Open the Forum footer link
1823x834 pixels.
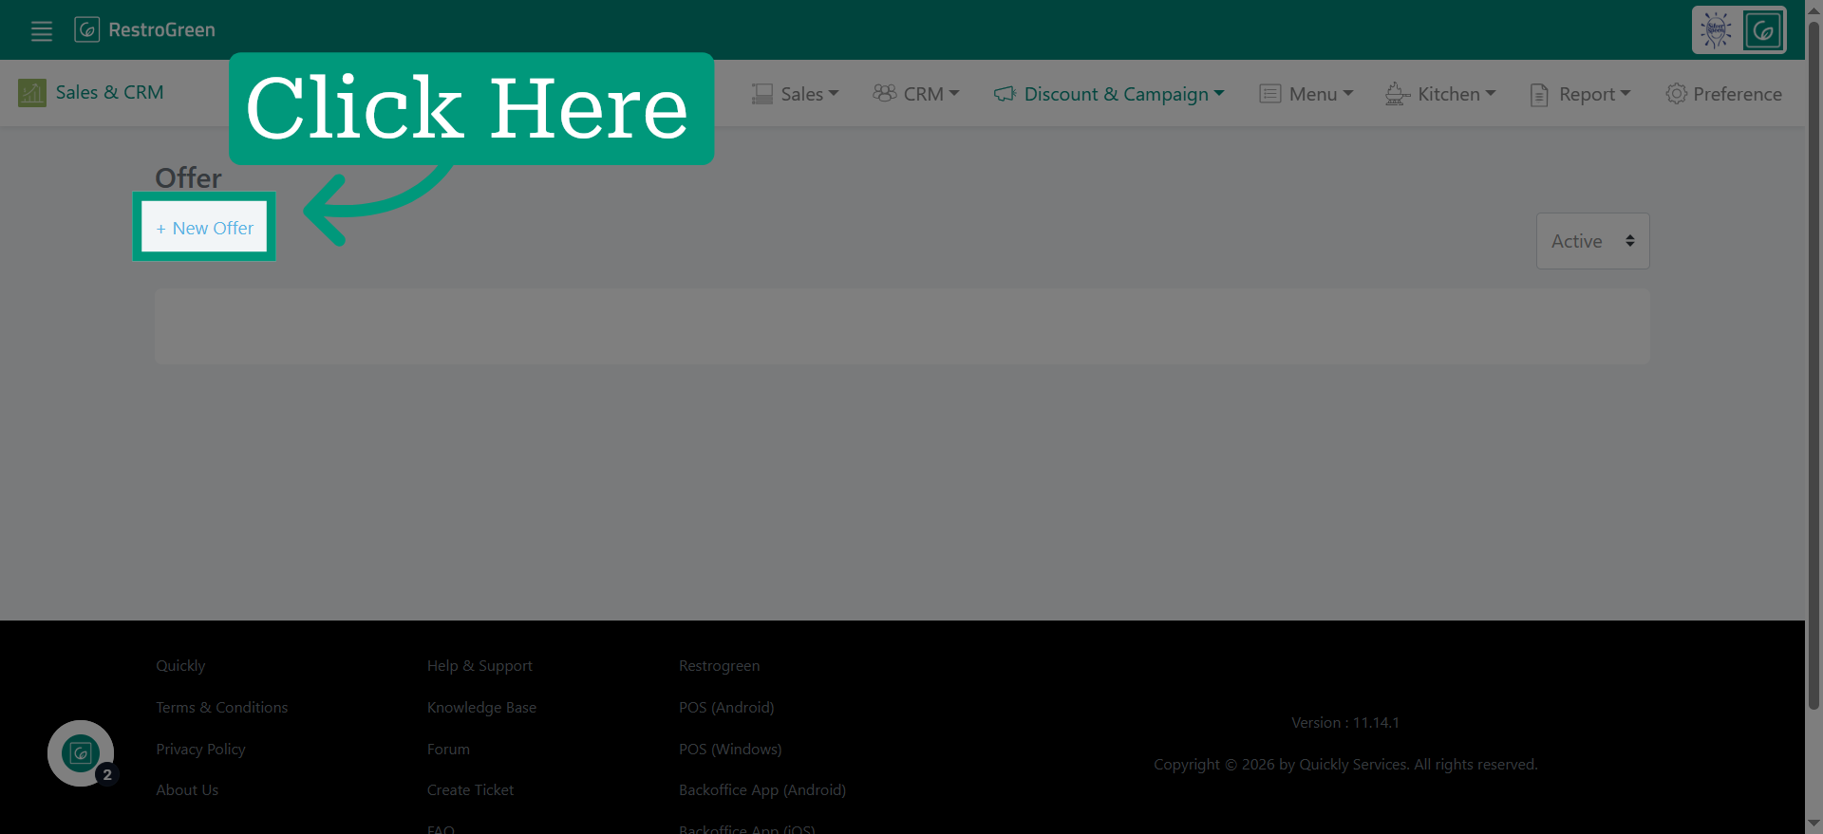(x=448, y=750)
